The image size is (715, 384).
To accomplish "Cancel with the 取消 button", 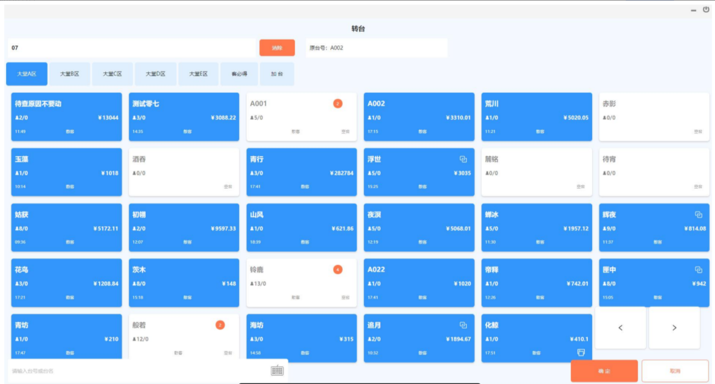I will click(675, 371).
